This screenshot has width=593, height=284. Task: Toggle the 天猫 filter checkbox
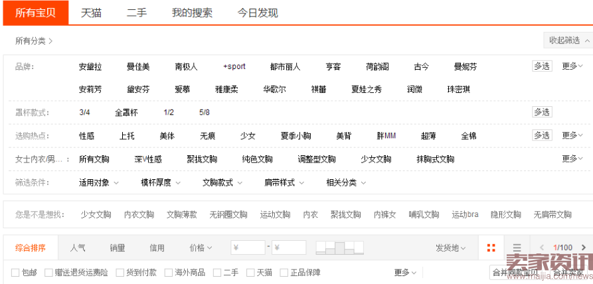(x=250, y=273)
